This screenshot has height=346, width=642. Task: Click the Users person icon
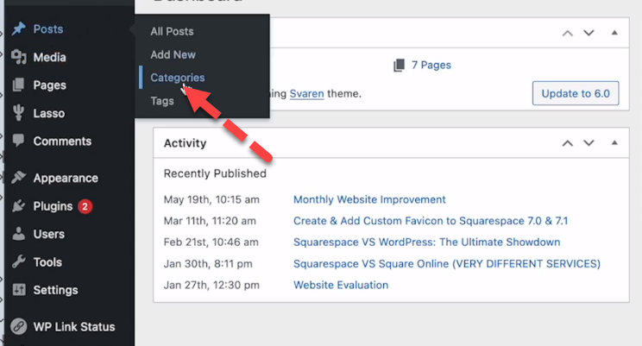click(18, 233)
